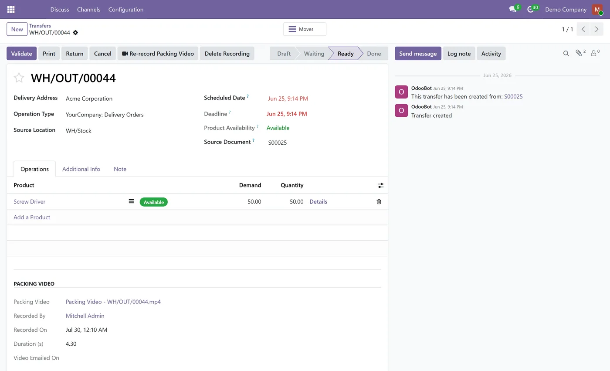Open column settings adjust icon in the table

click(x=380, y=185)
